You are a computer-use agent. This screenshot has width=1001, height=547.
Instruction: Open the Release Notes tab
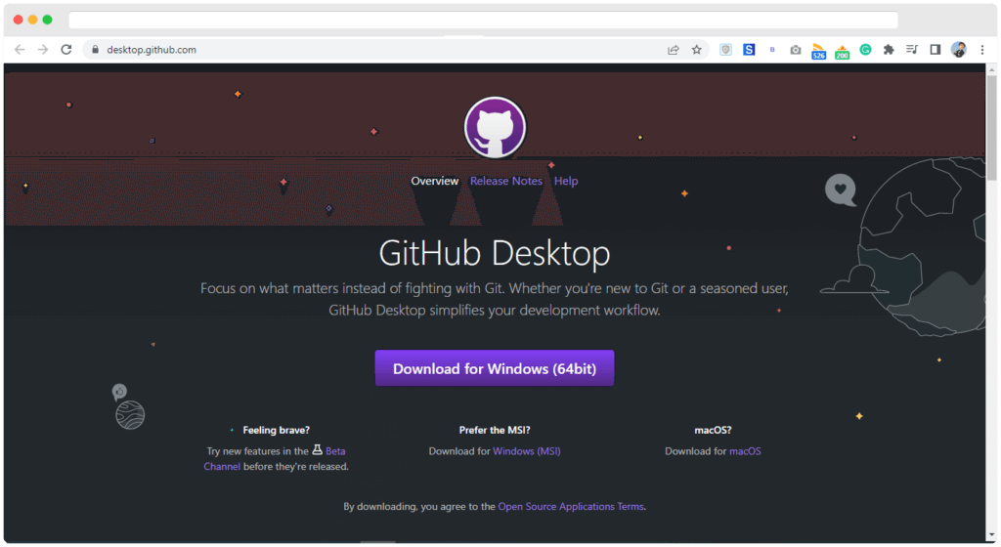(506, 181)
